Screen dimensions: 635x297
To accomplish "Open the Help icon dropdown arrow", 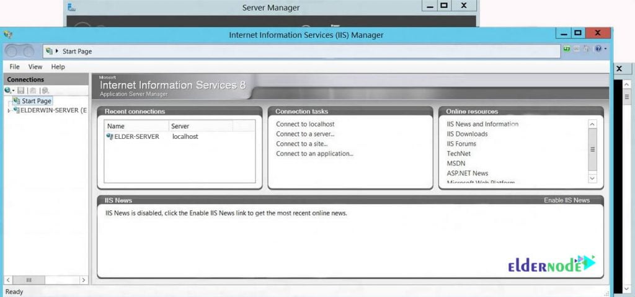I will click(x=605, y=48).
